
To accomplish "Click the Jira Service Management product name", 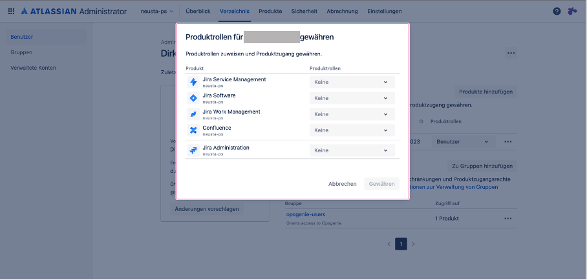I will pyautogui.click(x=235, y=79).
